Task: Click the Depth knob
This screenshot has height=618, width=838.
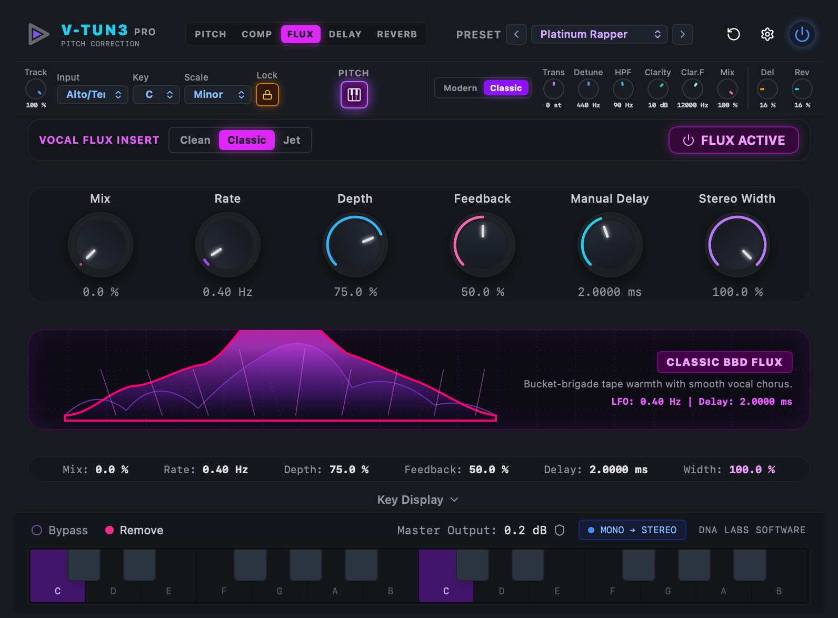Action: pyautogui.click(x=355, y=245)
